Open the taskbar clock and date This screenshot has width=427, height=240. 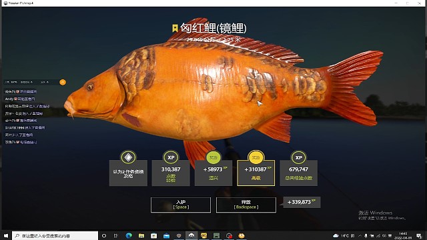pyautogui.click(x=403, y=235)
